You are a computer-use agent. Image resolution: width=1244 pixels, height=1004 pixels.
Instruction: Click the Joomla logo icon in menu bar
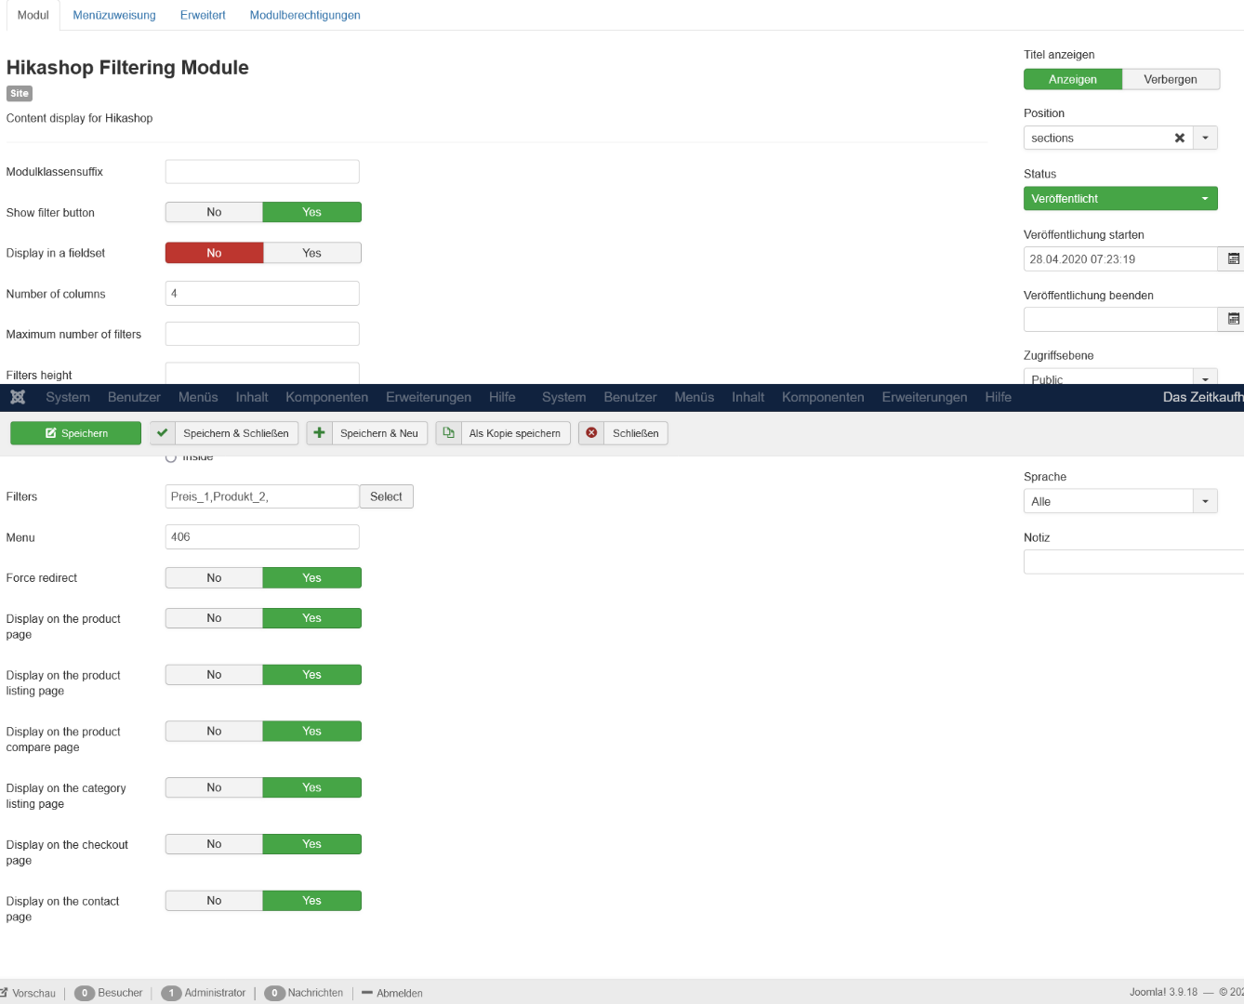pos(18,397)
